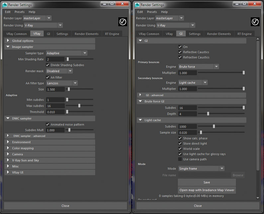Click the AA filter Size value field

coord(55,89)
